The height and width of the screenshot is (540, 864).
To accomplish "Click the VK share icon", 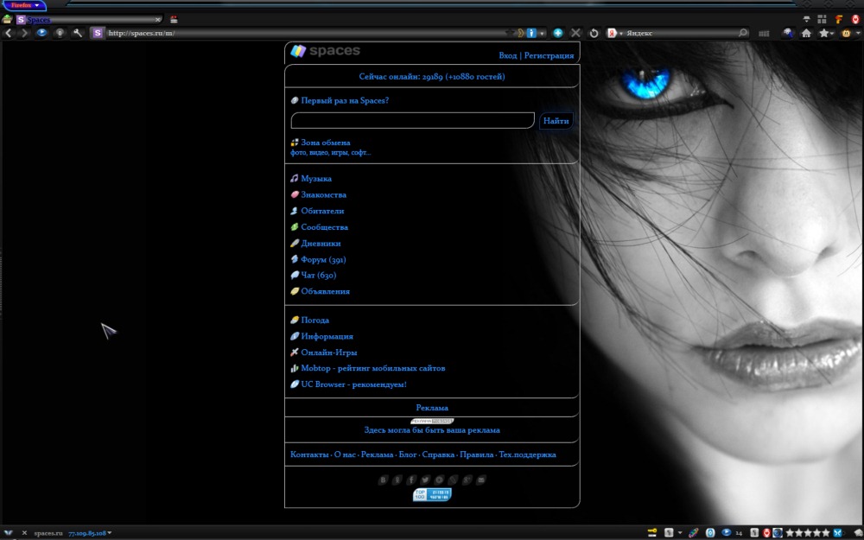I will click(383, 480).
